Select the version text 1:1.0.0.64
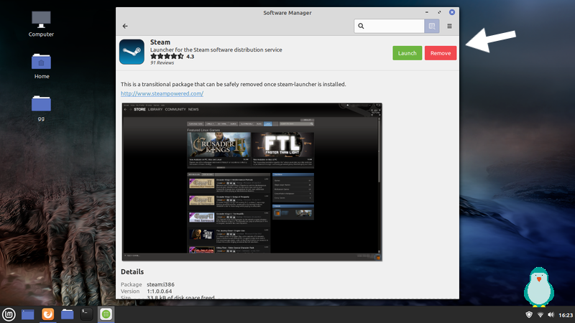The image size is (575, 323). 160,291
